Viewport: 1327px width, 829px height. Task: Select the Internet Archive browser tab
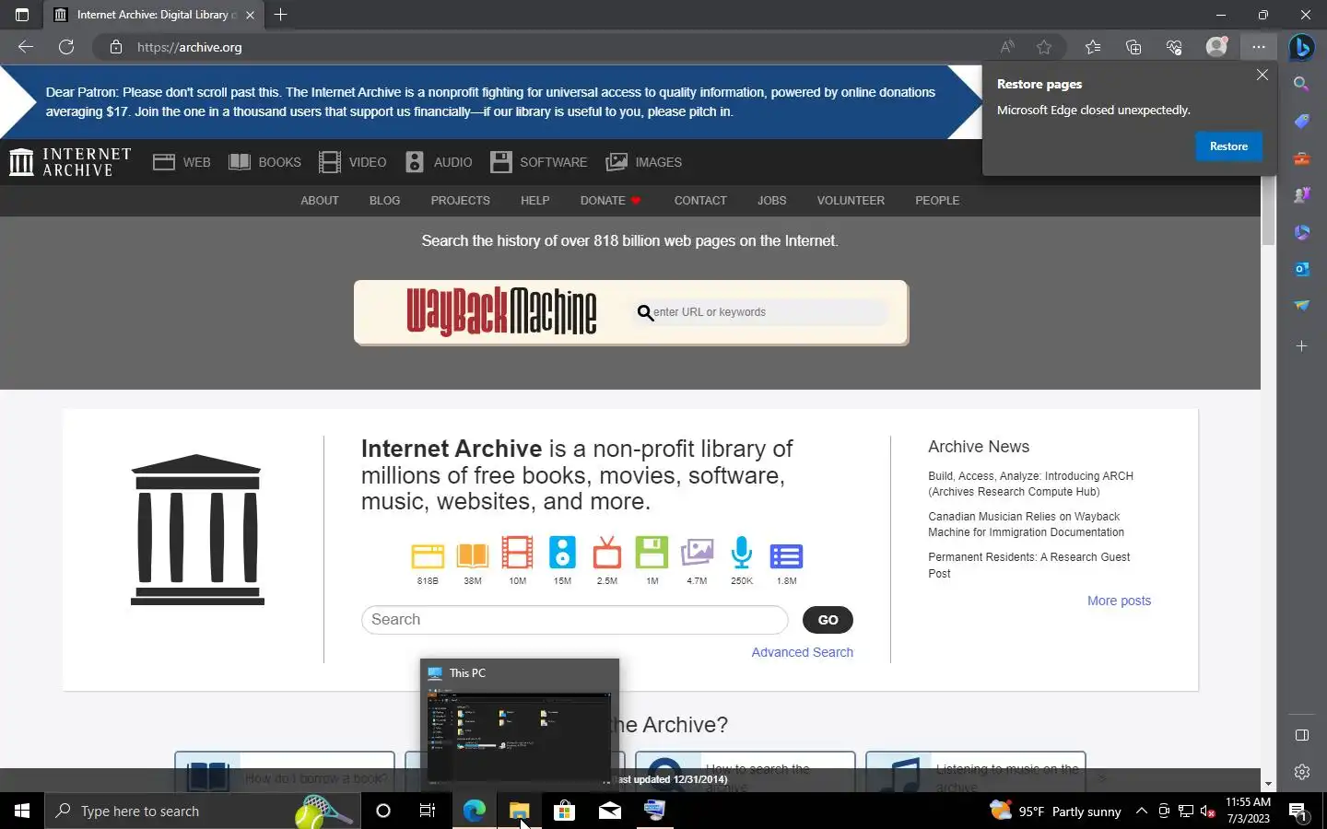click(x=152, y=15)
